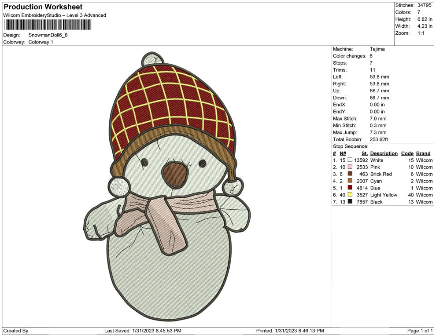Click the Machine value Tajima

pyautogui.click(x=377, y=49)
